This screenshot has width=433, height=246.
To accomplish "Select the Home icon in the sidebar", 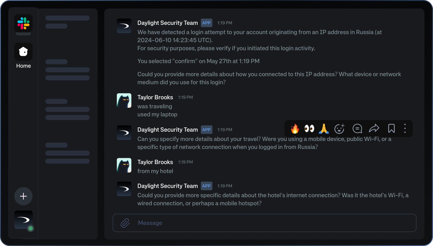I will (23, 51).
